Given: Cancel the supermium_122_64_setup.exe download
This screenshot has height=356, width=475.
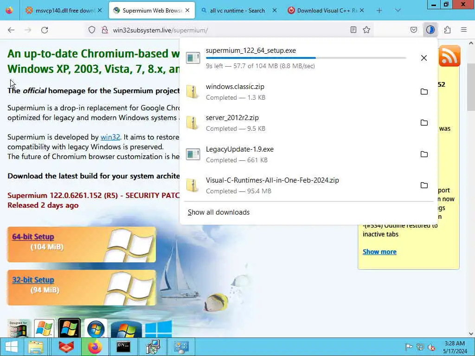Looking at the screenshot, I should 424,58.
